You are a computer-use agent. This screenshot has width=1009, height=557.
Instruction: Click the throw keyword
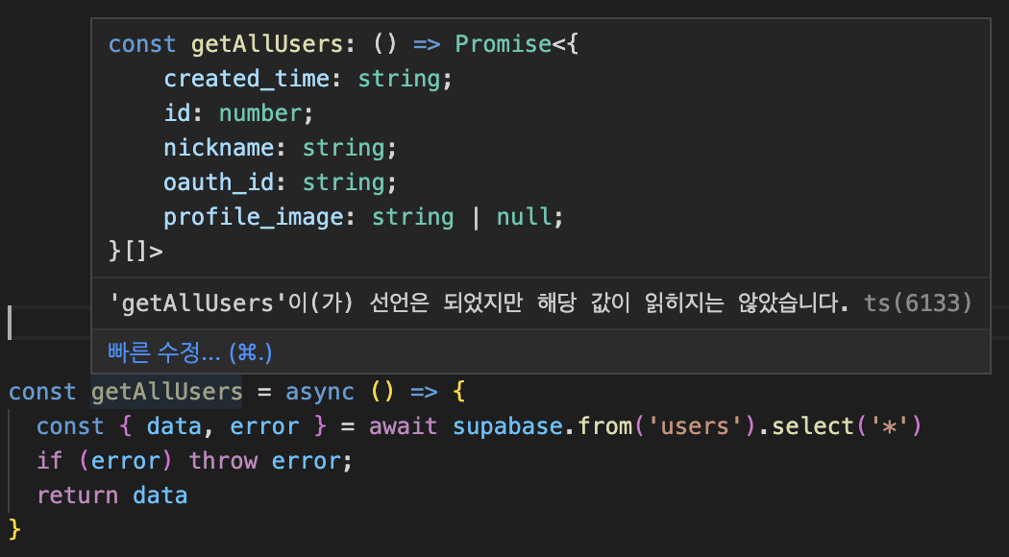click(x=223, y=461)
